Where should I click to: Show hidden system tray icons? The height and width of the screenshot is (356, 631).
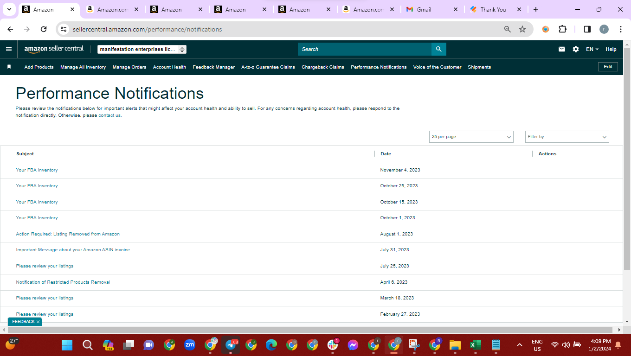click(520, 345)
